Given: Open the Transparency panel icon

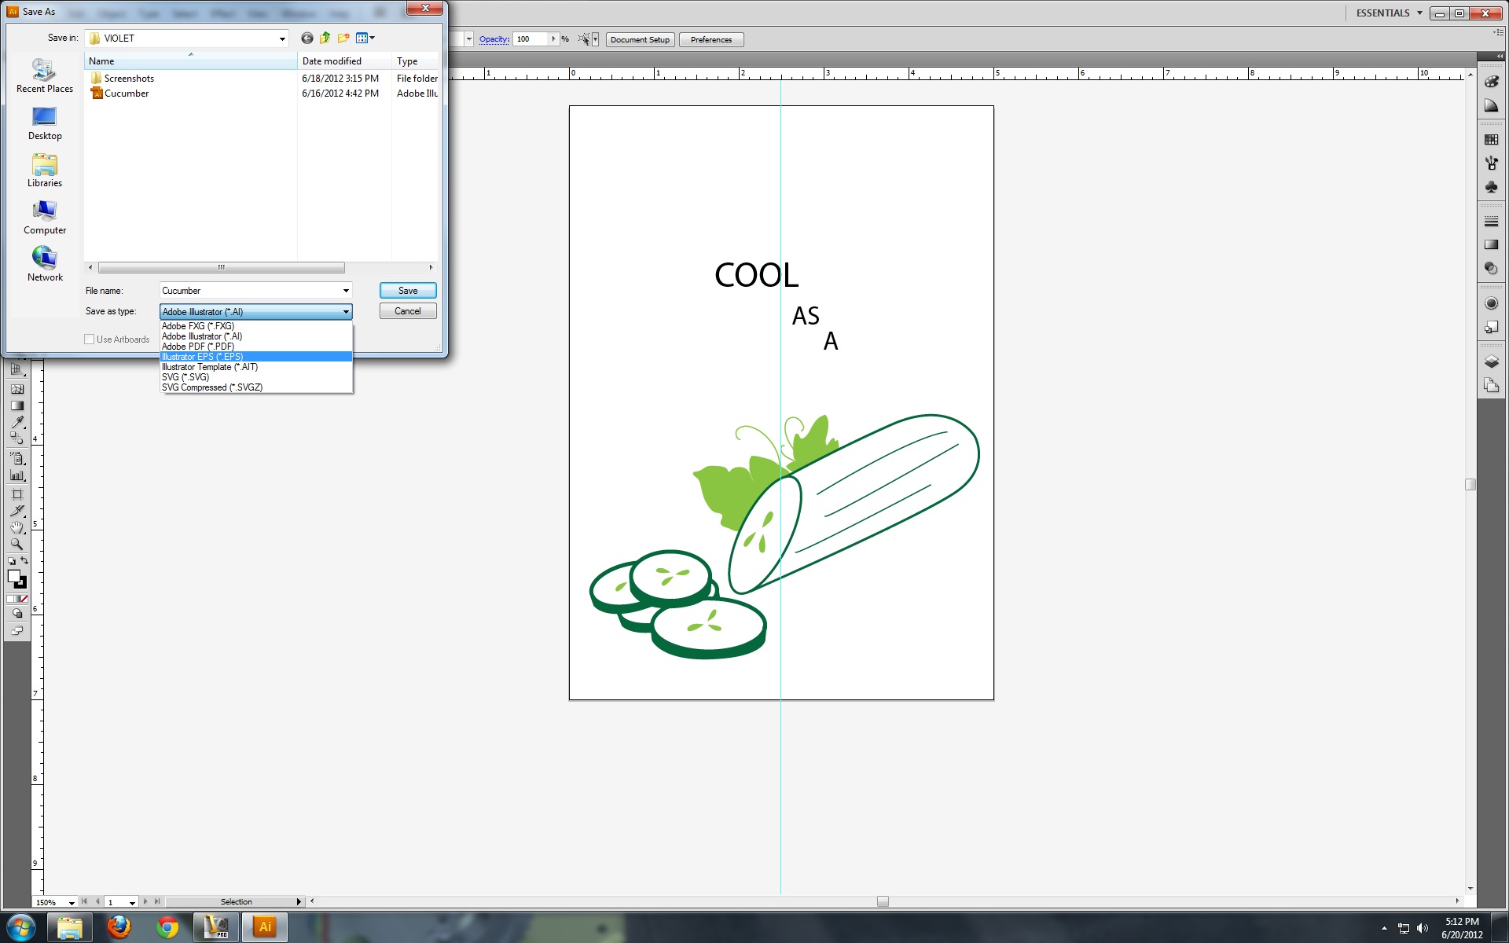Looking at the screenshot, I should (1491, 269).
